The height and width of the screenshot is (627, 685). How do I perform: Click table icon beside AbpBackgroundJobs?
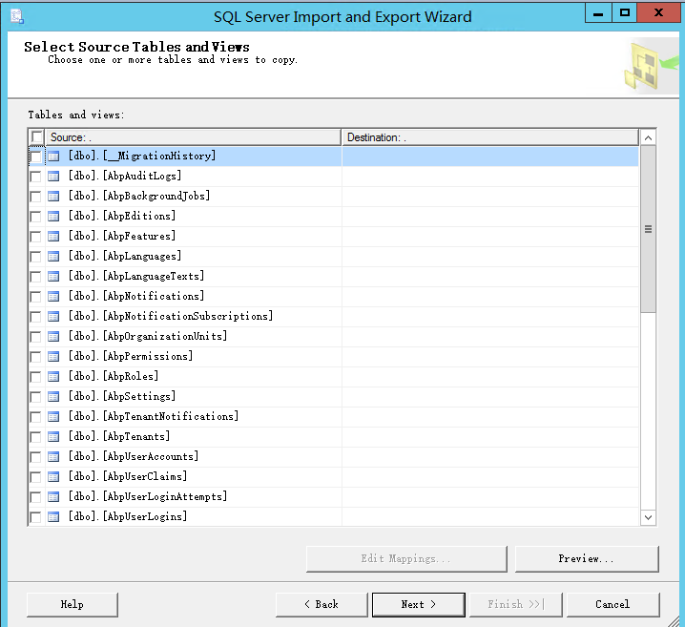[x=53, y=197]
